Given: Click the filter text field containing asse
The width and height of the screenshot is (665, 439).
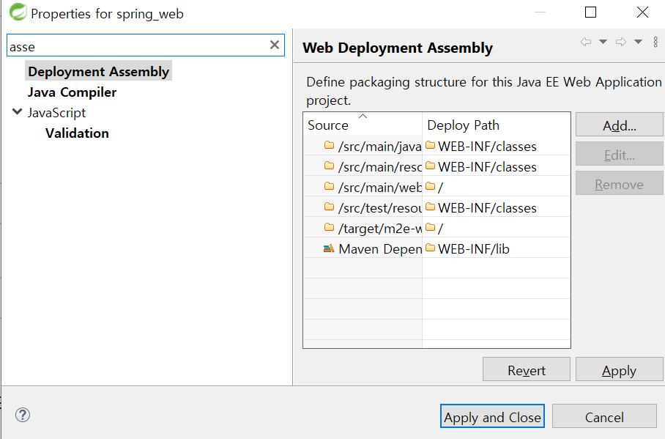Looking at the screenshot, I should point(146,45).
